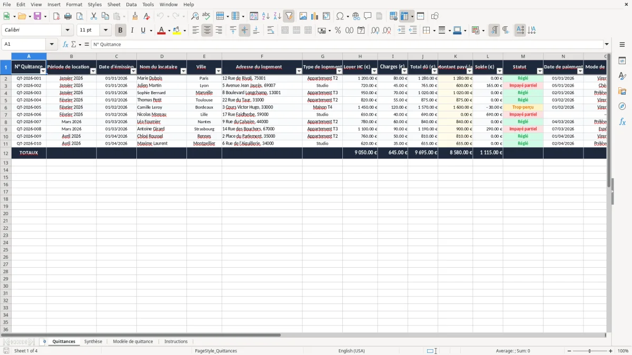Print the spreadsheet using the printer icon
The height and width of the screenshot is (355, 632).
point(68,16)
